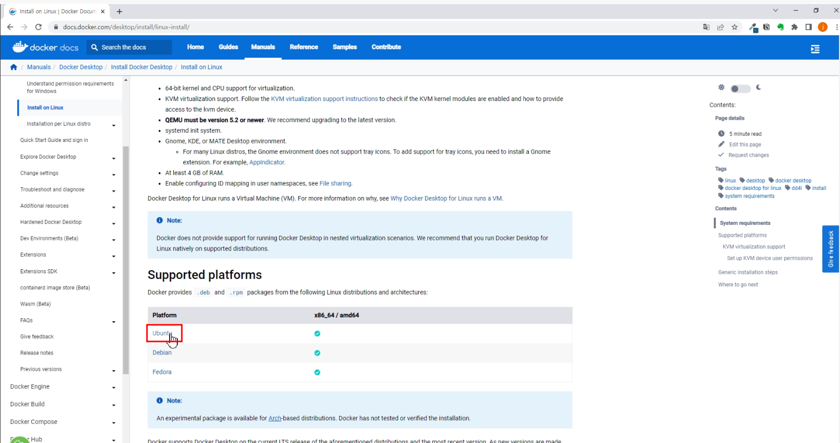Close the Install on Linux browser tab

pyautogui.click(x=103, y=11)
